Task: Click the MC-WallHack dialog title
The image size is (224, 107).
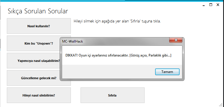Action: click(x=72, y=41)
